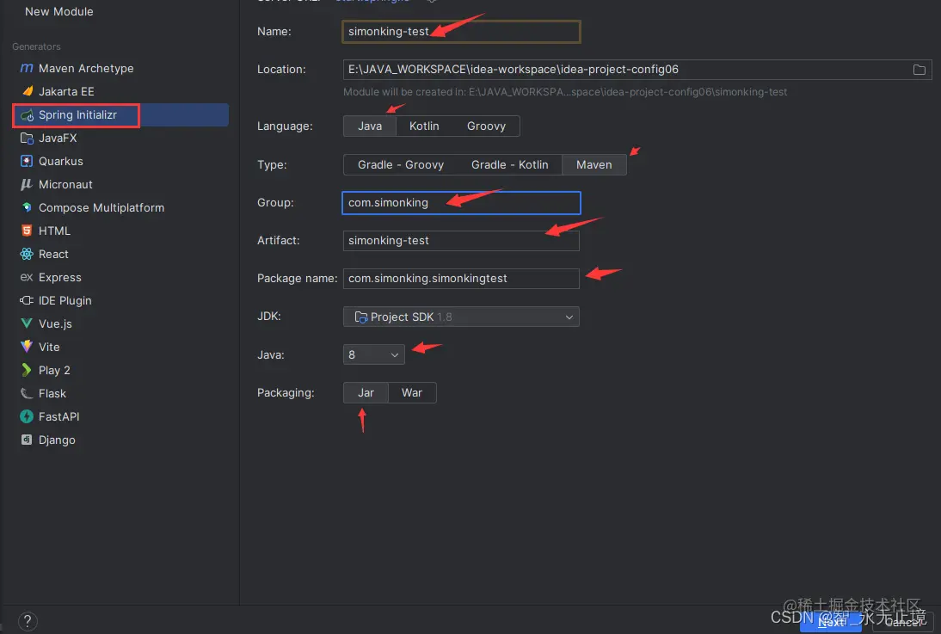The width and height of the screenshot is (941, 634).
Task: Click the 'Module will be created in' hint
Action: click(x=565, y=92)
